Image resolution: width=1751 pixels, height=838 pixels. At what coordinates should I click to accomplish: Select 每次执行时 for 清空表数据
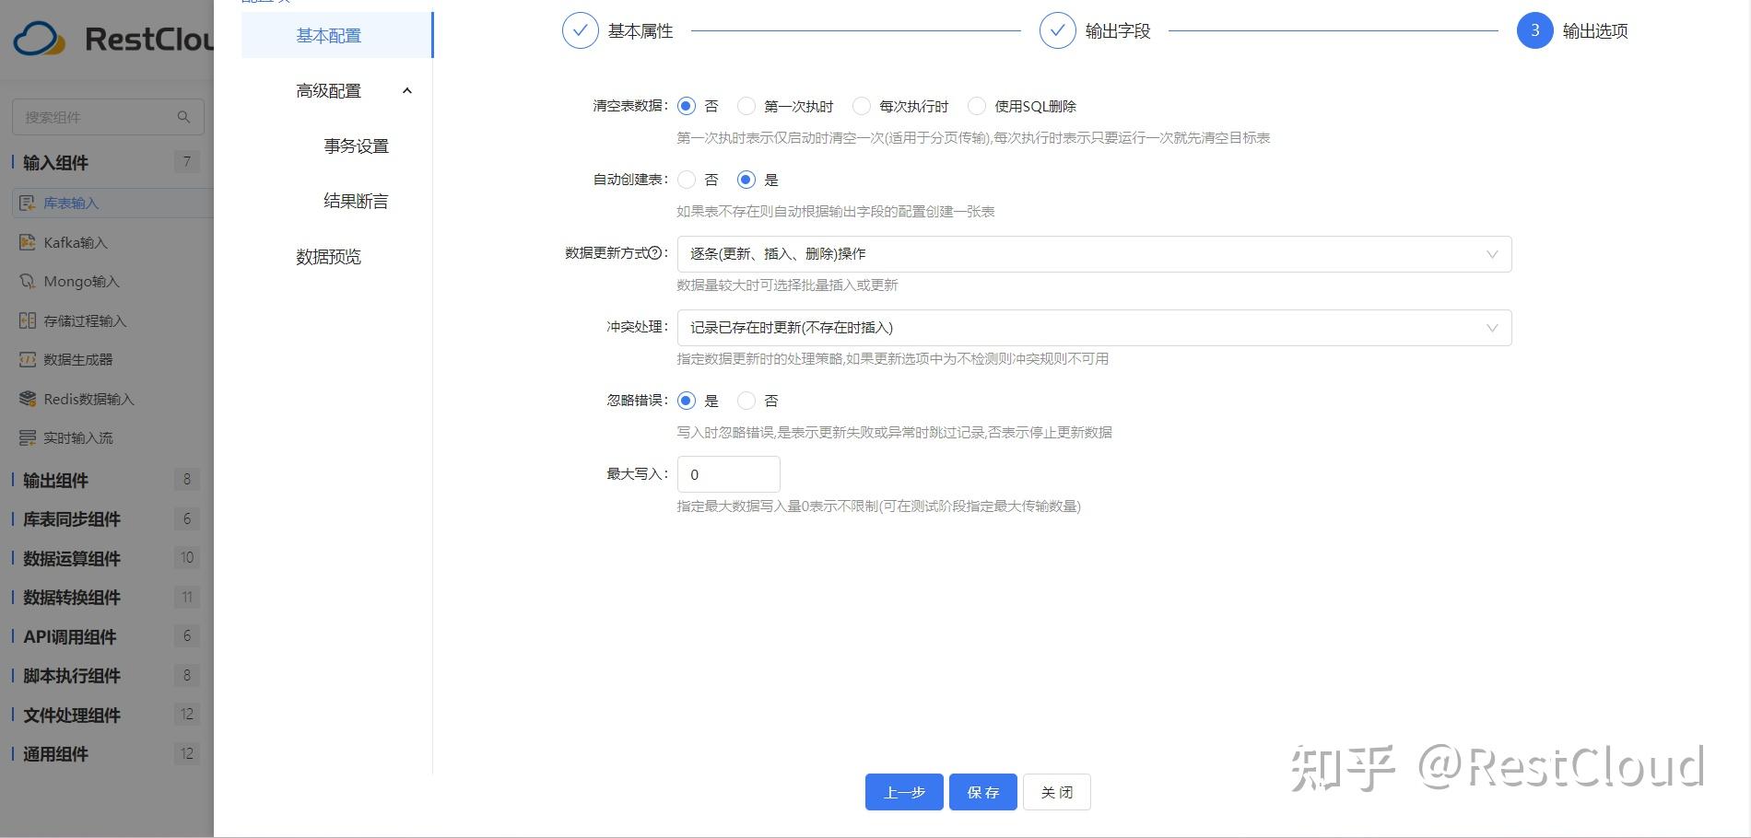pos(862,106)
